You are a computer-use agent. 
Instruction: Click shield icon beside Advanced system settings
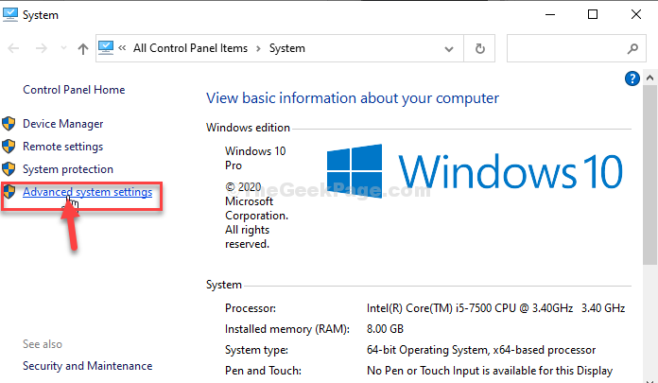[9, 191]
